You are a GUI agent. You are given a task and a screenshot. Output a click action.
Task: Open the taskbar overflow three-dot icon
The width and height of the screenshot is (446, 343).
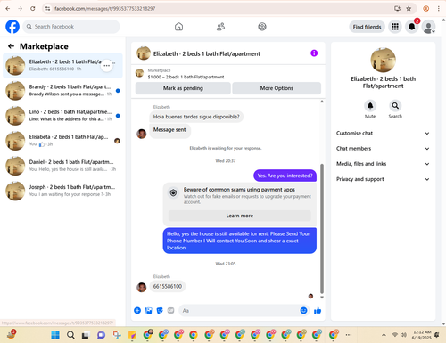point(349,335)
